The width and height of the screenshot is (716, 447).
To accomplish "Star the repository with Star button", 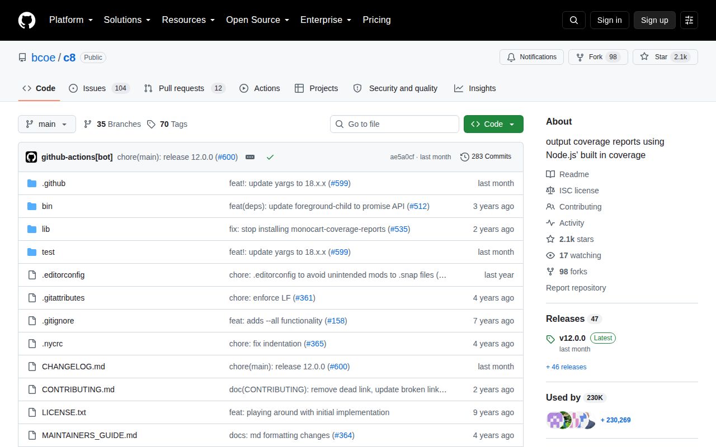I will [665, 57].
